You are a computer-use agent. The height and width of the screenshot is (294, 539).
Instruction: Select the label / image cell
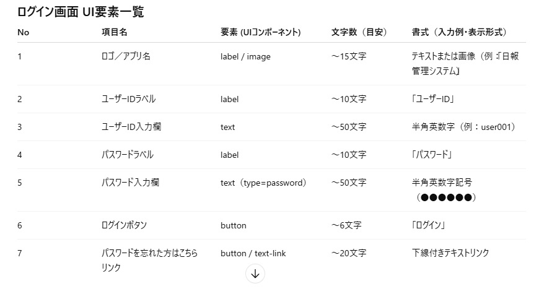point(245,56)
